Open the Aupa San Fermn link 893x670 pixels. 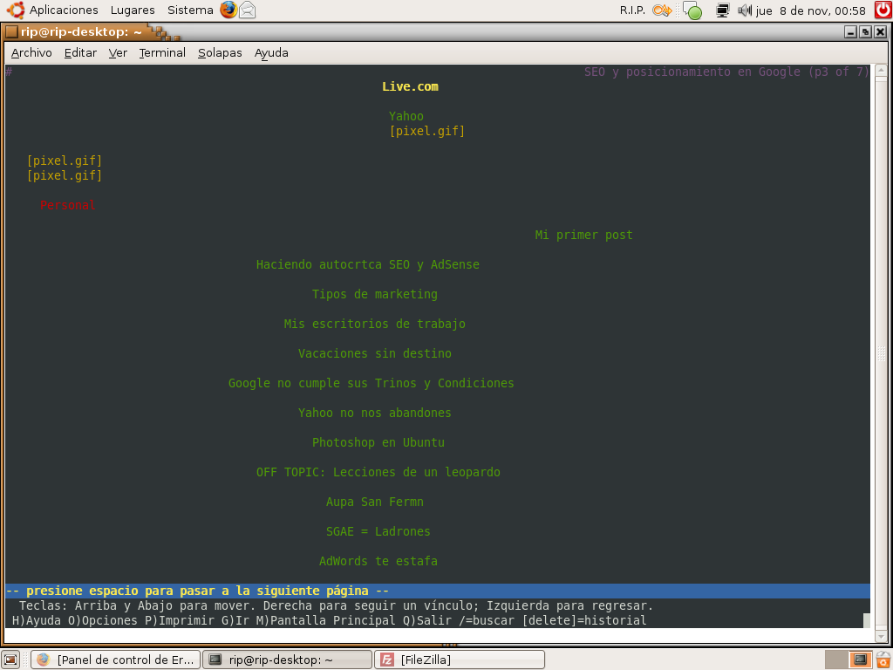pos(375,502)
